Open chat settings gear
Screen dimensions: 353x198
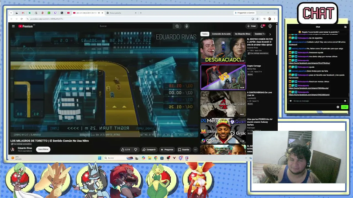338,107
